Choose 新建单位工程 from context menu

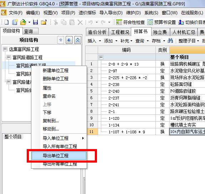(59, 71)
